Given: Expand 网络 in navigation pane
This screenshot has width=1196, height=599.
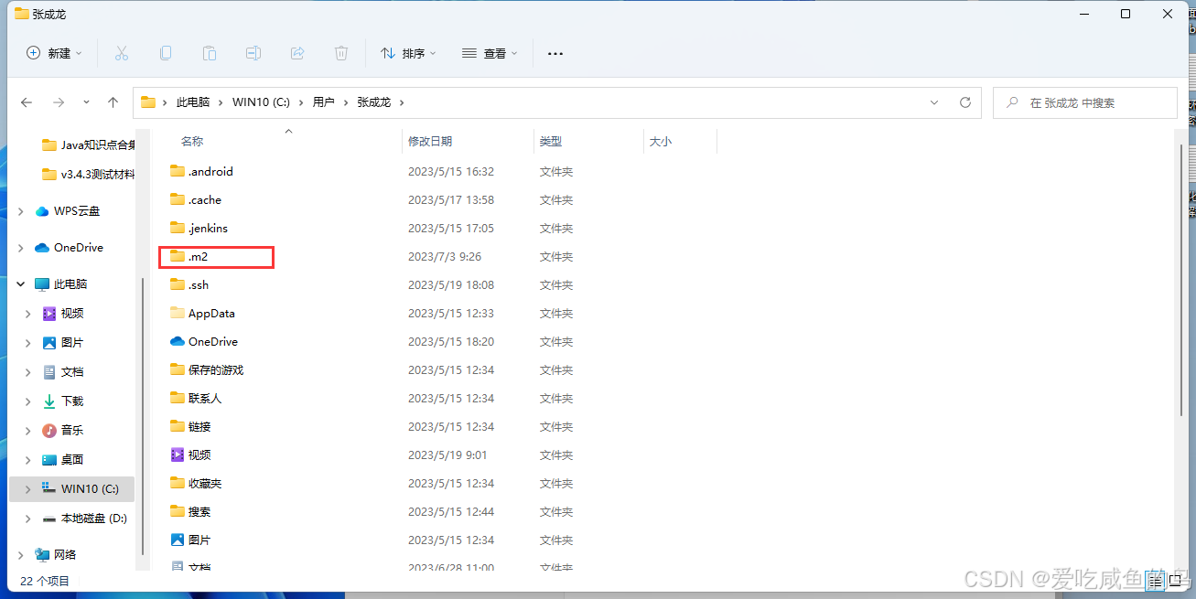Looking at the screenshot, I should coord(21,555).
